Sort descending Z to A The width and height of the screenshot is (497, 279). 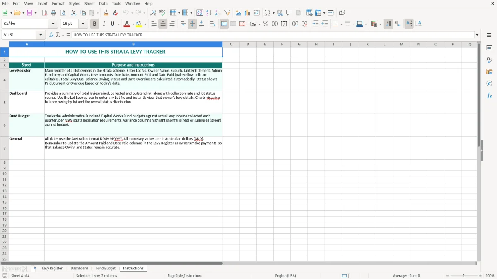coord(218,13)
